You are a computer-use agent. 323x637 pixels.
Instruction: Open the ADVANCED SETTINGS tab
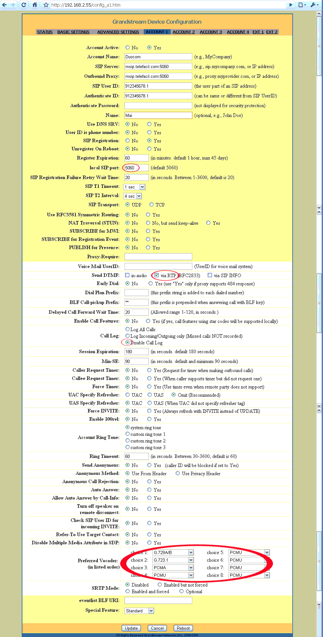coord(118,32)
